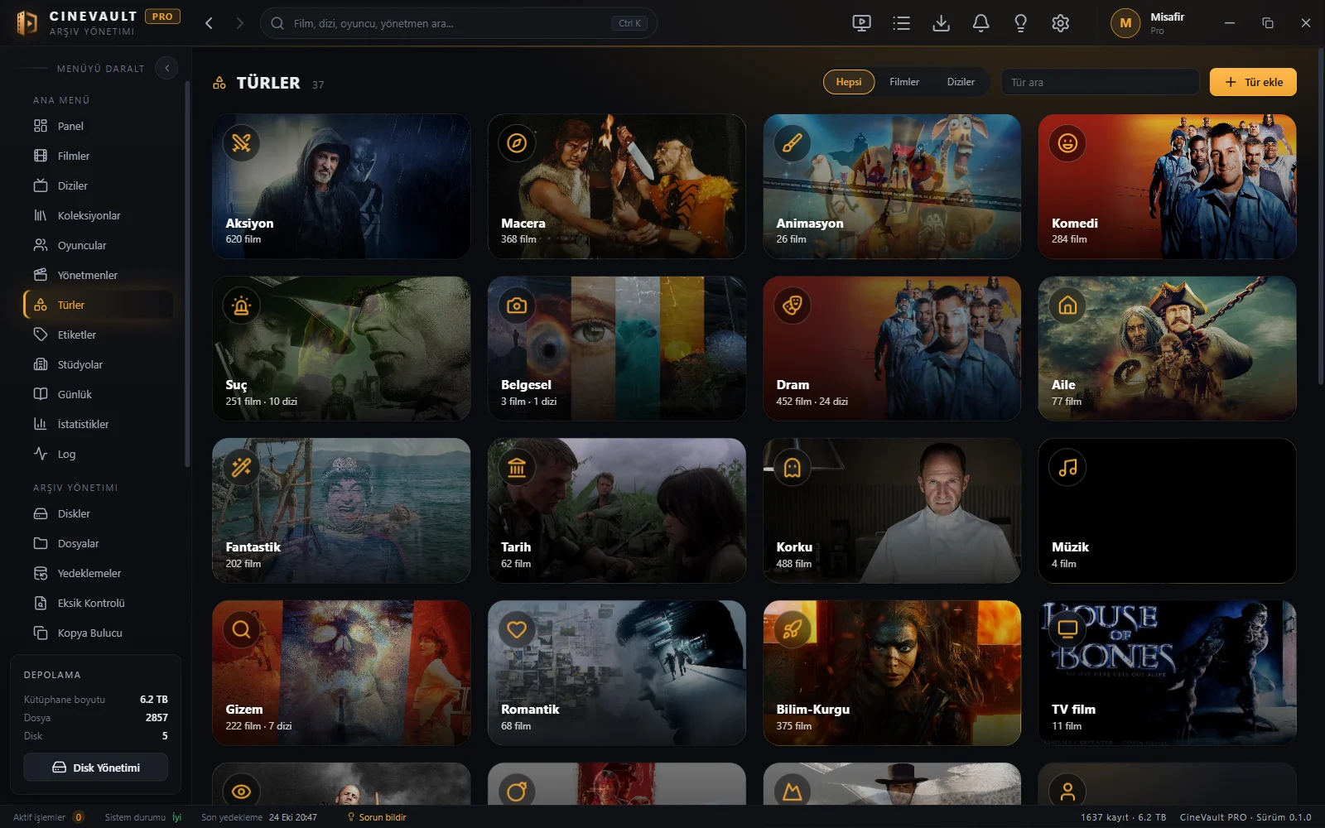Open the screen/cast icon in top toolbar
The width and height of the screenshot is (1325, 828).
pos(861,23)
